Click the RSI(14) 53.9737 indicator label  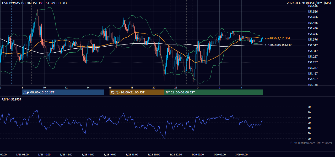(x=12, y=99)
